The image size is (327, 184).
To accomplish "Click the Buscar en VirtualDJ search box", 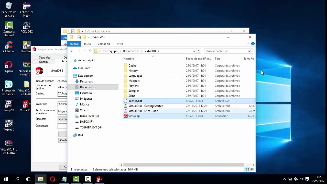I will (226, 51).
